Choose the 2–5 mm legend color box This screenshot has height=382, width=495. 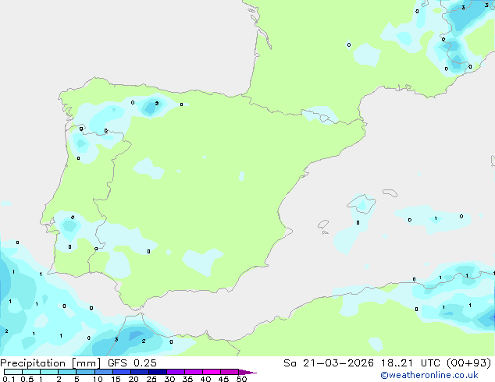click(x=67, y=372)
